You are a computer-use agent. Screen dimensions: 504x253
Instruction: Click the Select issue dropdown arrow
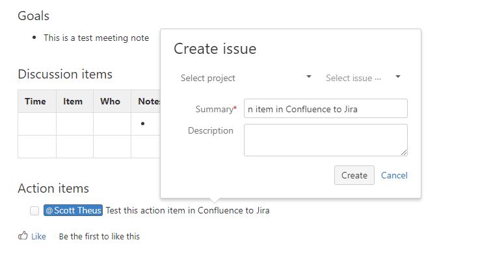397,77
